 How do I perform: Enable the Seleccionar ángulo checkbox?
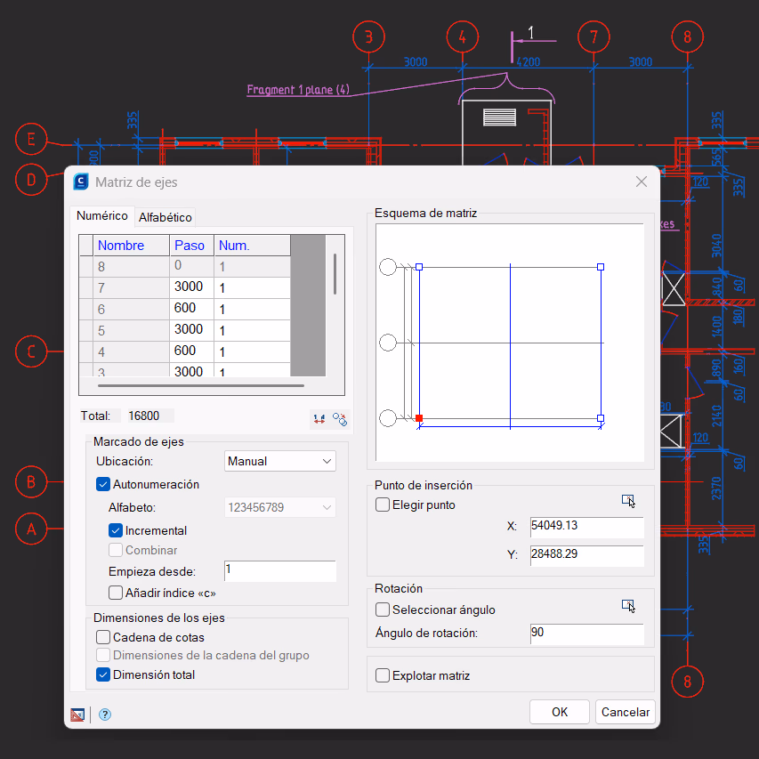click(x=383, y=610)
